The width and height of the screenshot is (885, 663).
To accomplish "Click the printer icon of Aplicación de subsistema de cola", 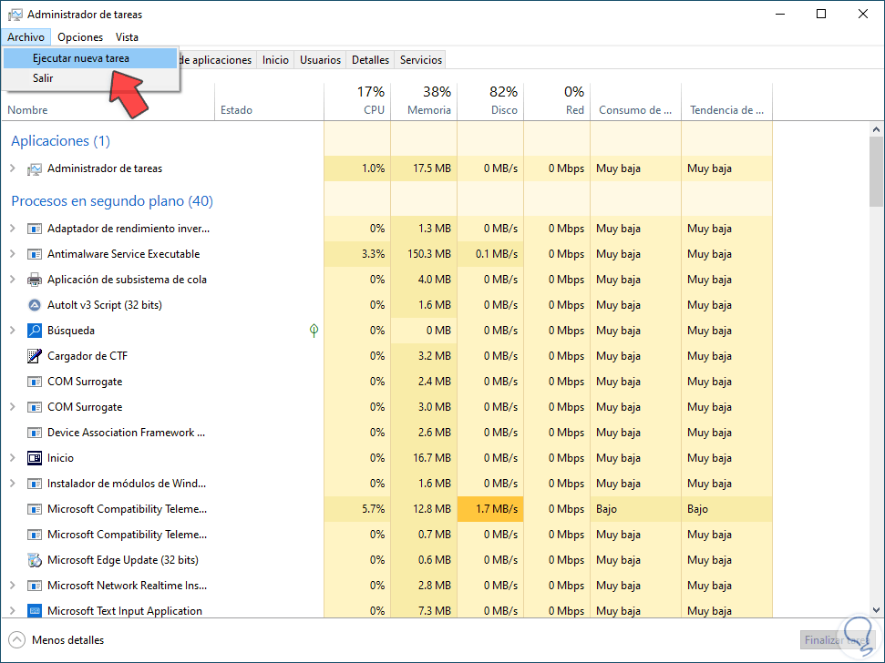I will pos(35,280).
